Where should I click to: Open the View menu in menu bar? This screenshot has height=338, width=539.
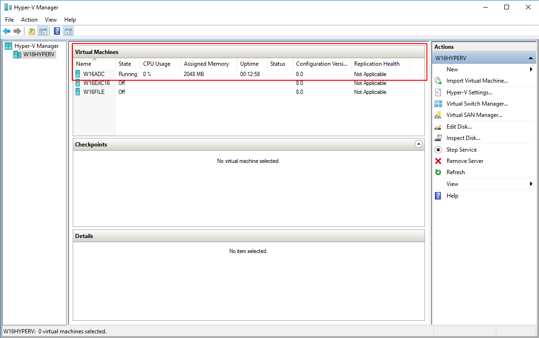pyautogui.click(x=51, y=20)
